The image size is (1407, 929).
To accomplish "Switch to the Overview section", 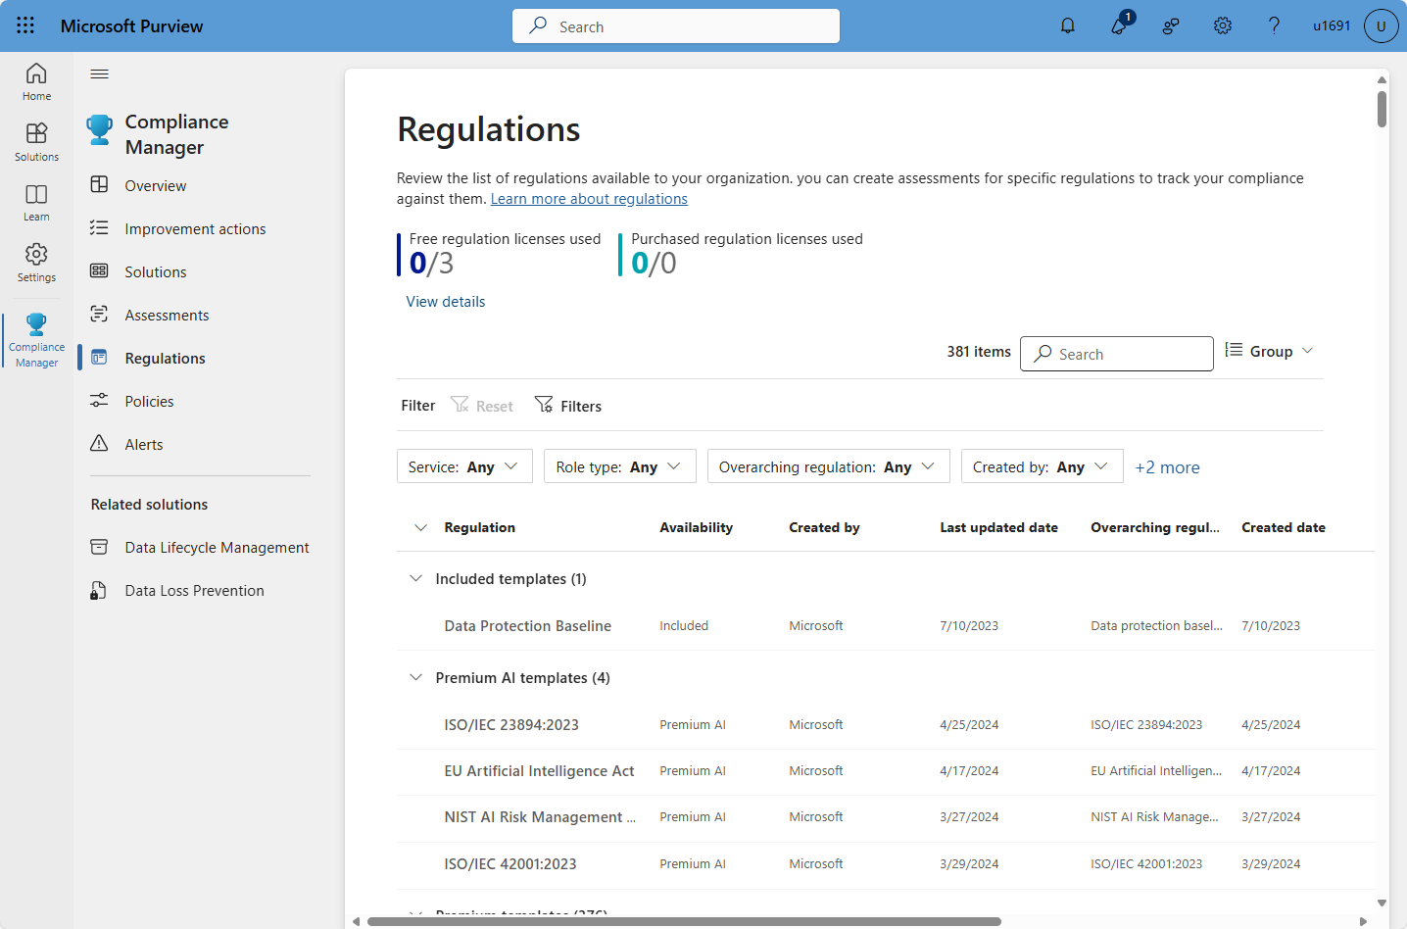I will [x=155, y=185].
